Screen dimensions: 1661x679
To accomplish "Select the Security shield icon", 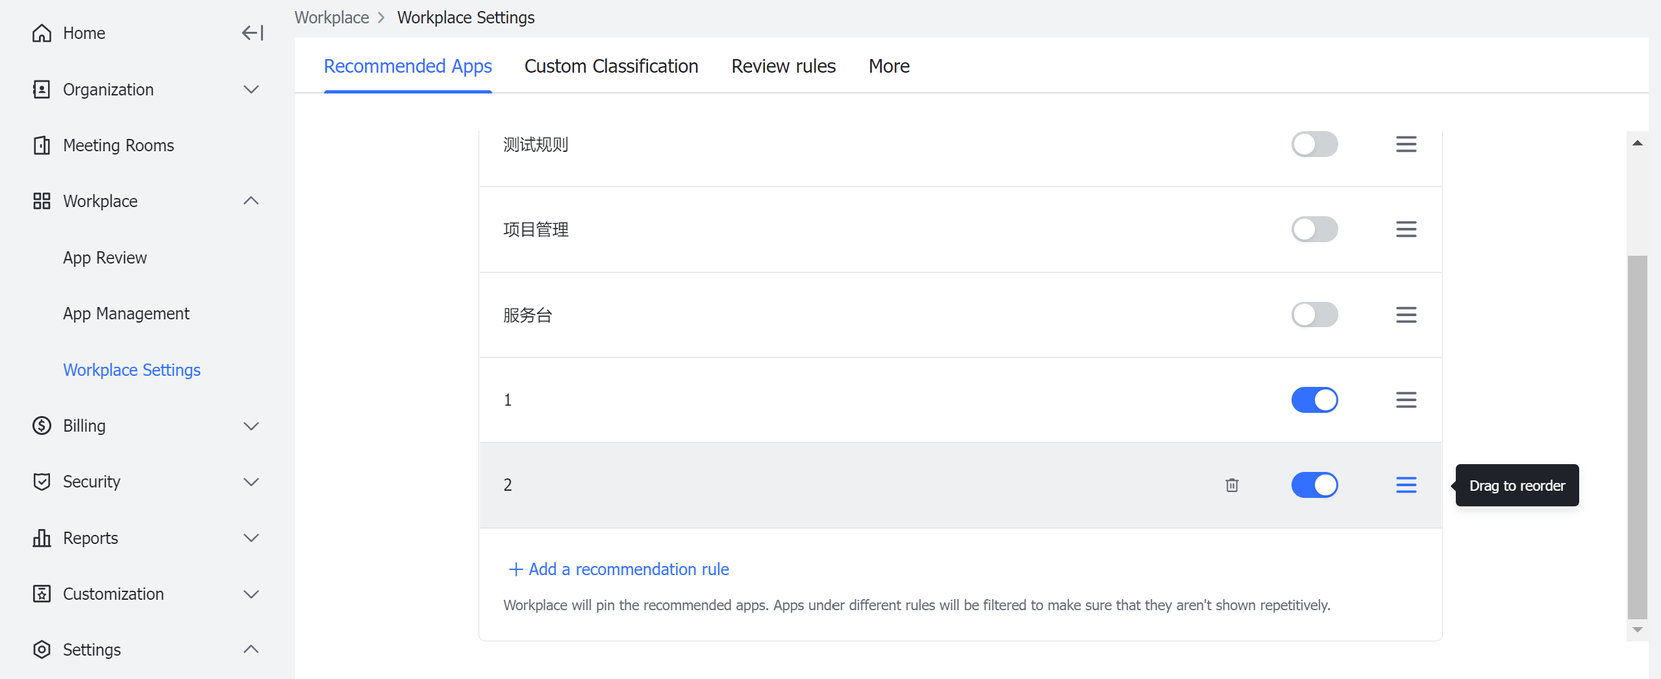I will (x=42, y=482).
